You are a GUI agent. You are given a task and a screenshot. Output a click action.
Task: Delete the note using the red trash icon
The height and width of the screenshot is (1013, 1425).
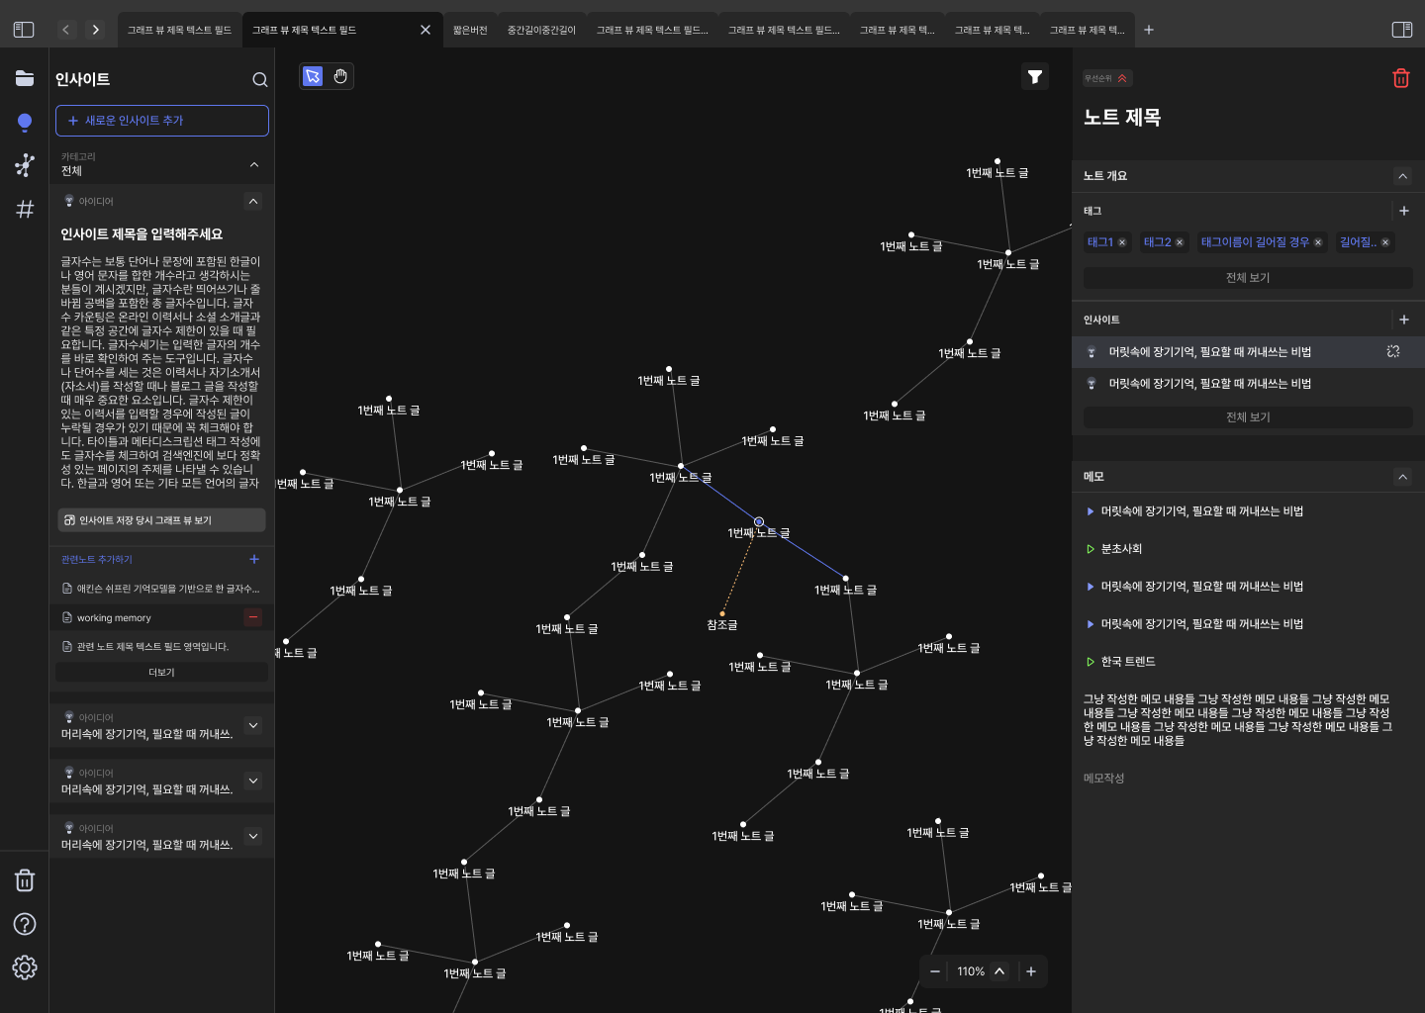[1401, 77]
